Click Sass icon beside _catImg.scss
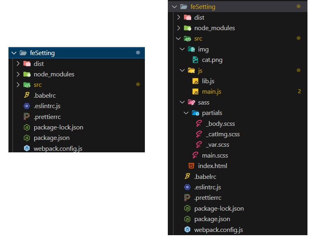This screenshot has width=332, height=242. (x=199, y=134)
